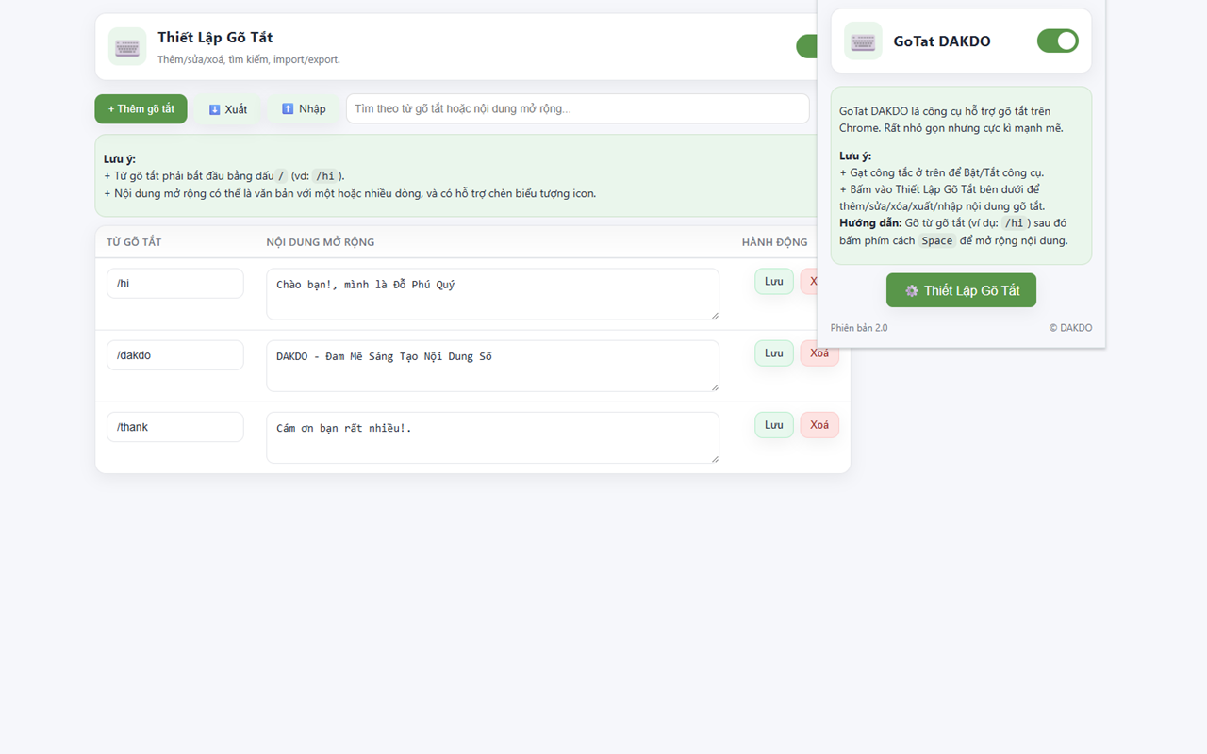Edit the DAKDO - Đam Mê expansion textarea
Image resolution: width=1207 pixels, height=754 pixels.
coord(492,366)
